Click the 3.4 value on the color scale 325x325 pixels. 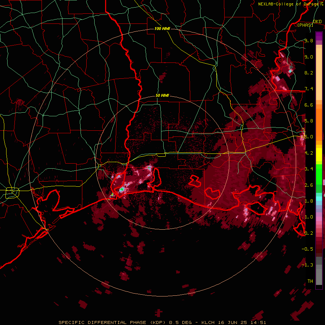[x=309, y=169]
